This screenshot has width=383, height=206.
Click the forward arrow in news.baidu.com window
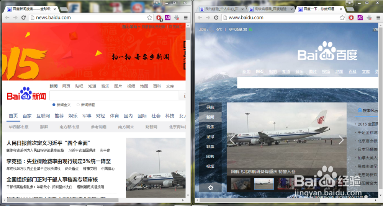(x=15, y=18)
